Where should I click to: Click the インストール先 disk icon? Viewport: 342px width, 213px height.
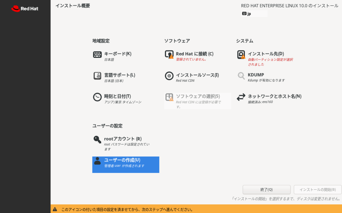click(x=241, y=54)
